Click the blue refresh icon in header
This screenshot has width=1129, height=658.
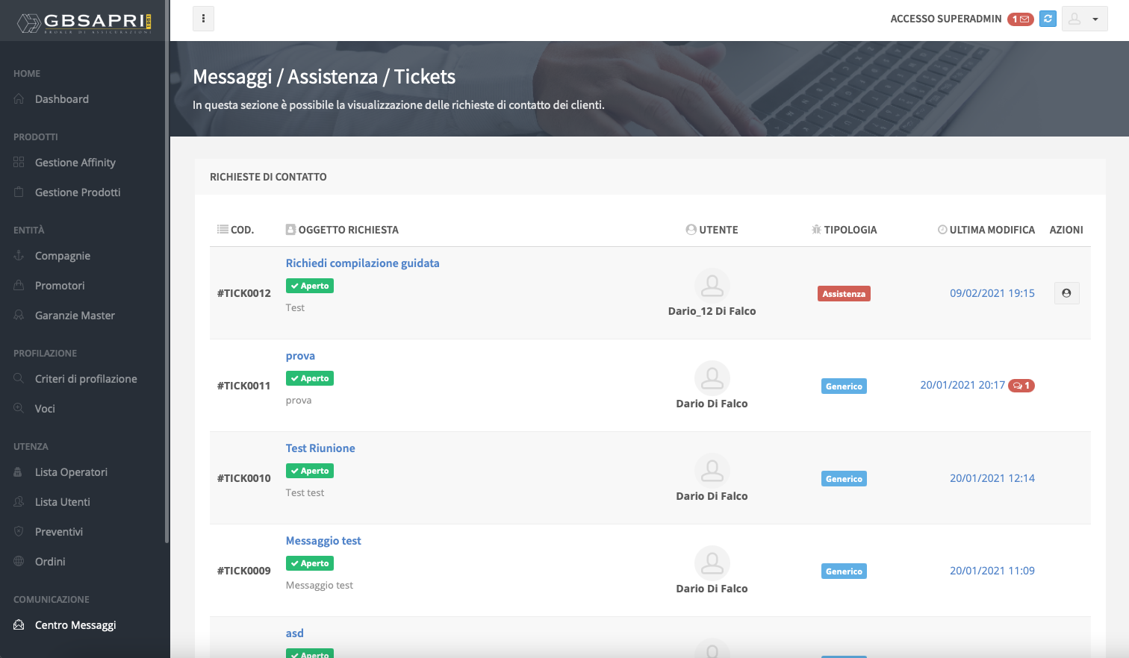[1048, 19]
